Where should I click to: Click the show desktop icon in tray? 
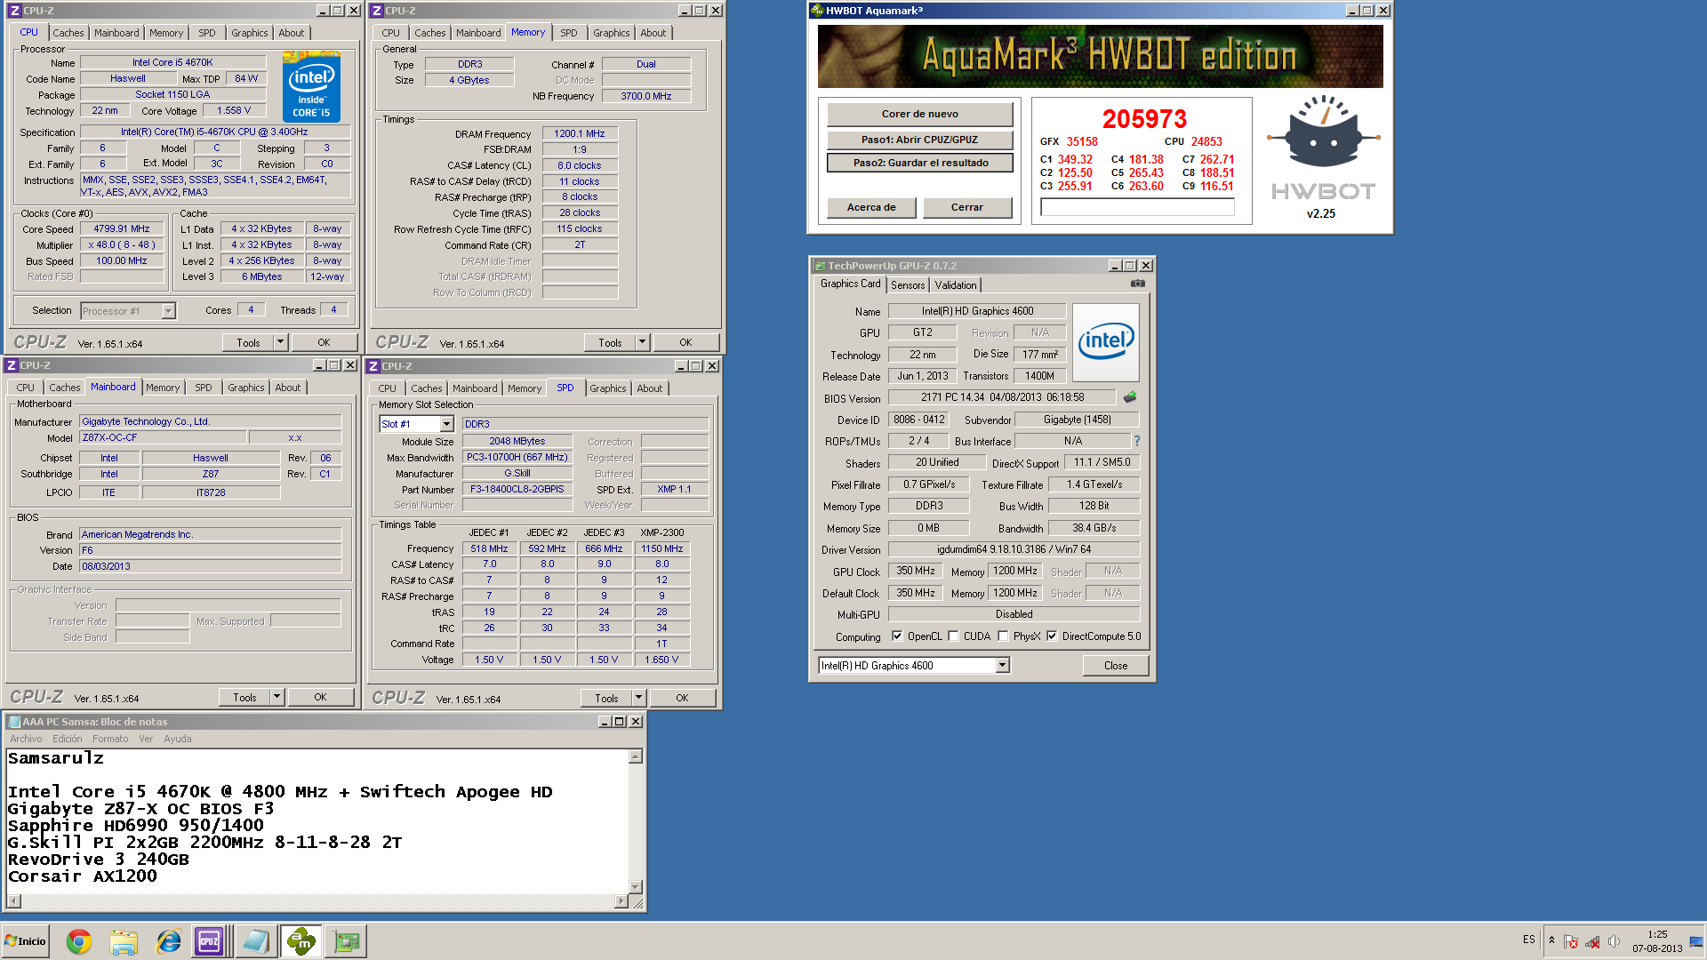tap(1696, 941)
